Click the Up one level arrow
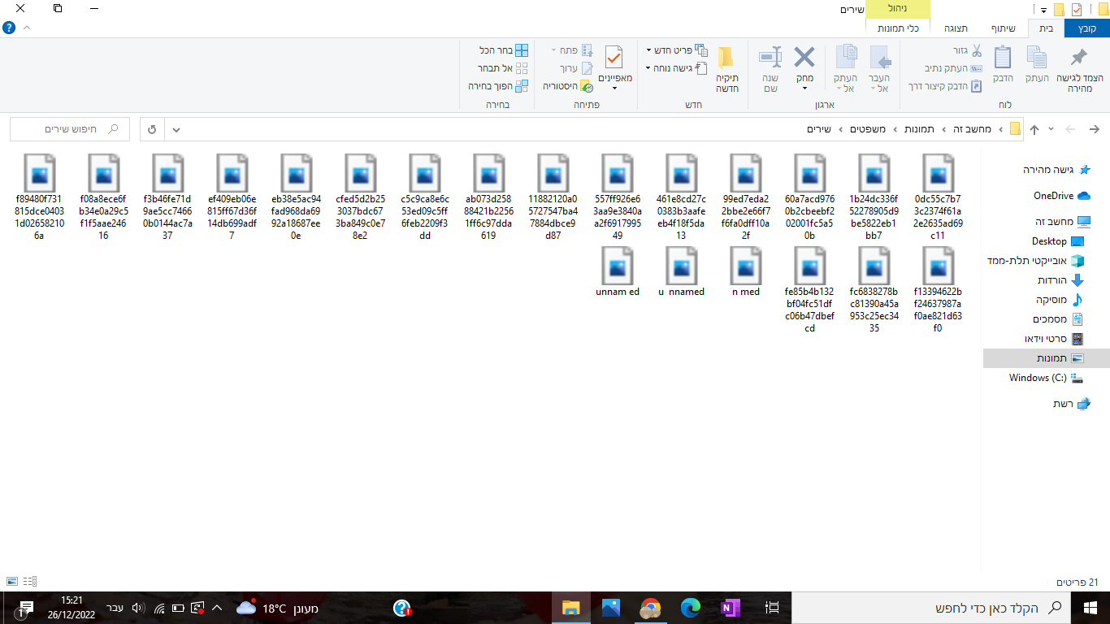Screen dimensions: 1110x624 [x=1034, y=129]
